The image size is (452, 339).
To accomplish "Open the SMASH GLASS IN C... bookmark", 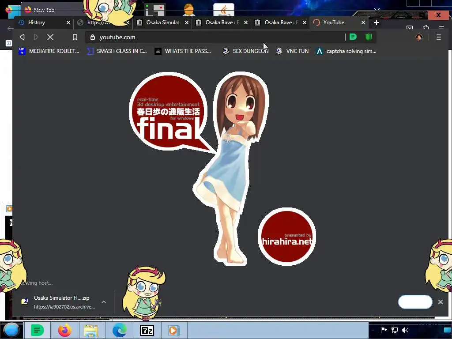I will coord(117,51).
